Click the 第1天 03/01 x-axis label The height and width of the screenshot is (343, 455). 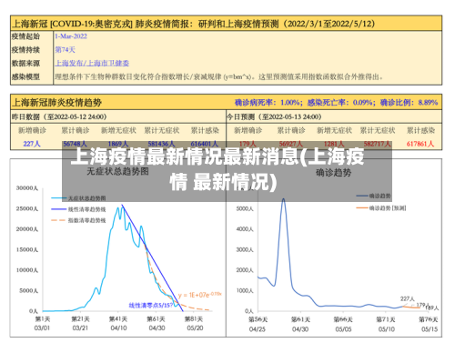coord(43,324)
